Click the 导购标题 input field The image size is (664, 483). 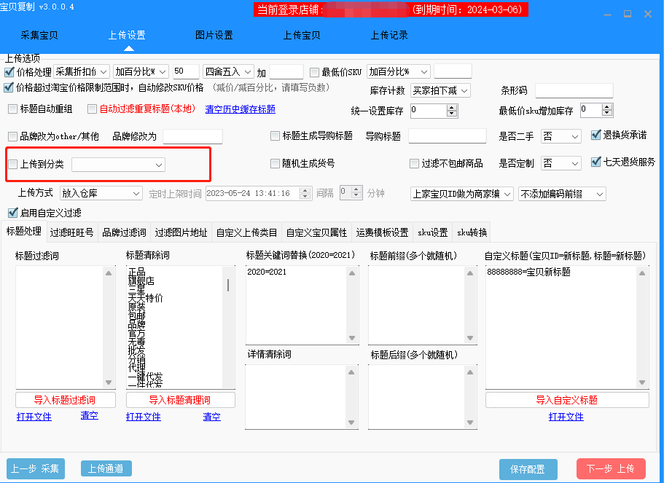(448, 136)
